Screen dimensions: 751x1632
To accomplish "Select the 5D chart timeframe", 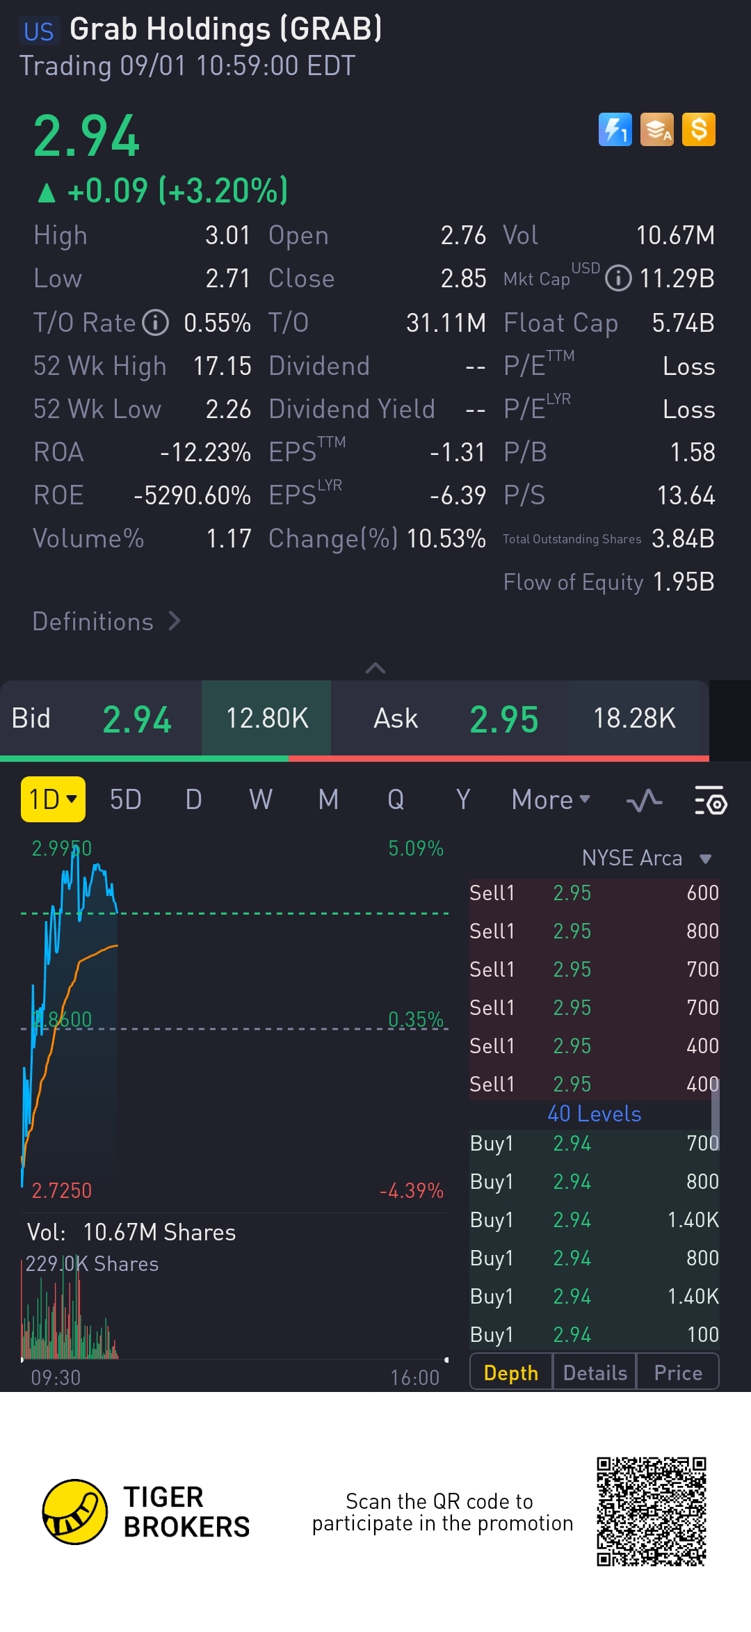I will pyautogui.click(x=126, y=800).
